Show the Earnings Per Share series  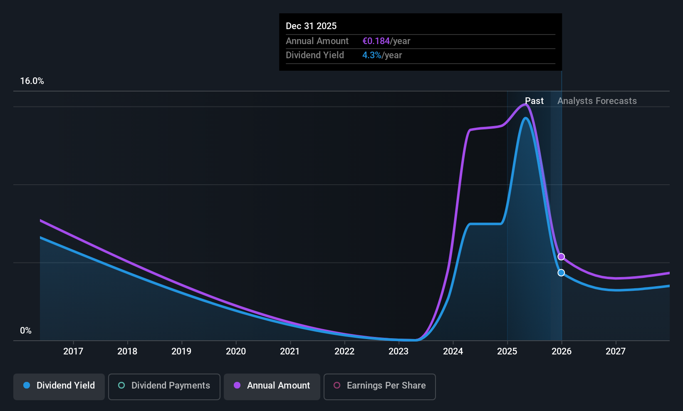(x=379, y=386)
